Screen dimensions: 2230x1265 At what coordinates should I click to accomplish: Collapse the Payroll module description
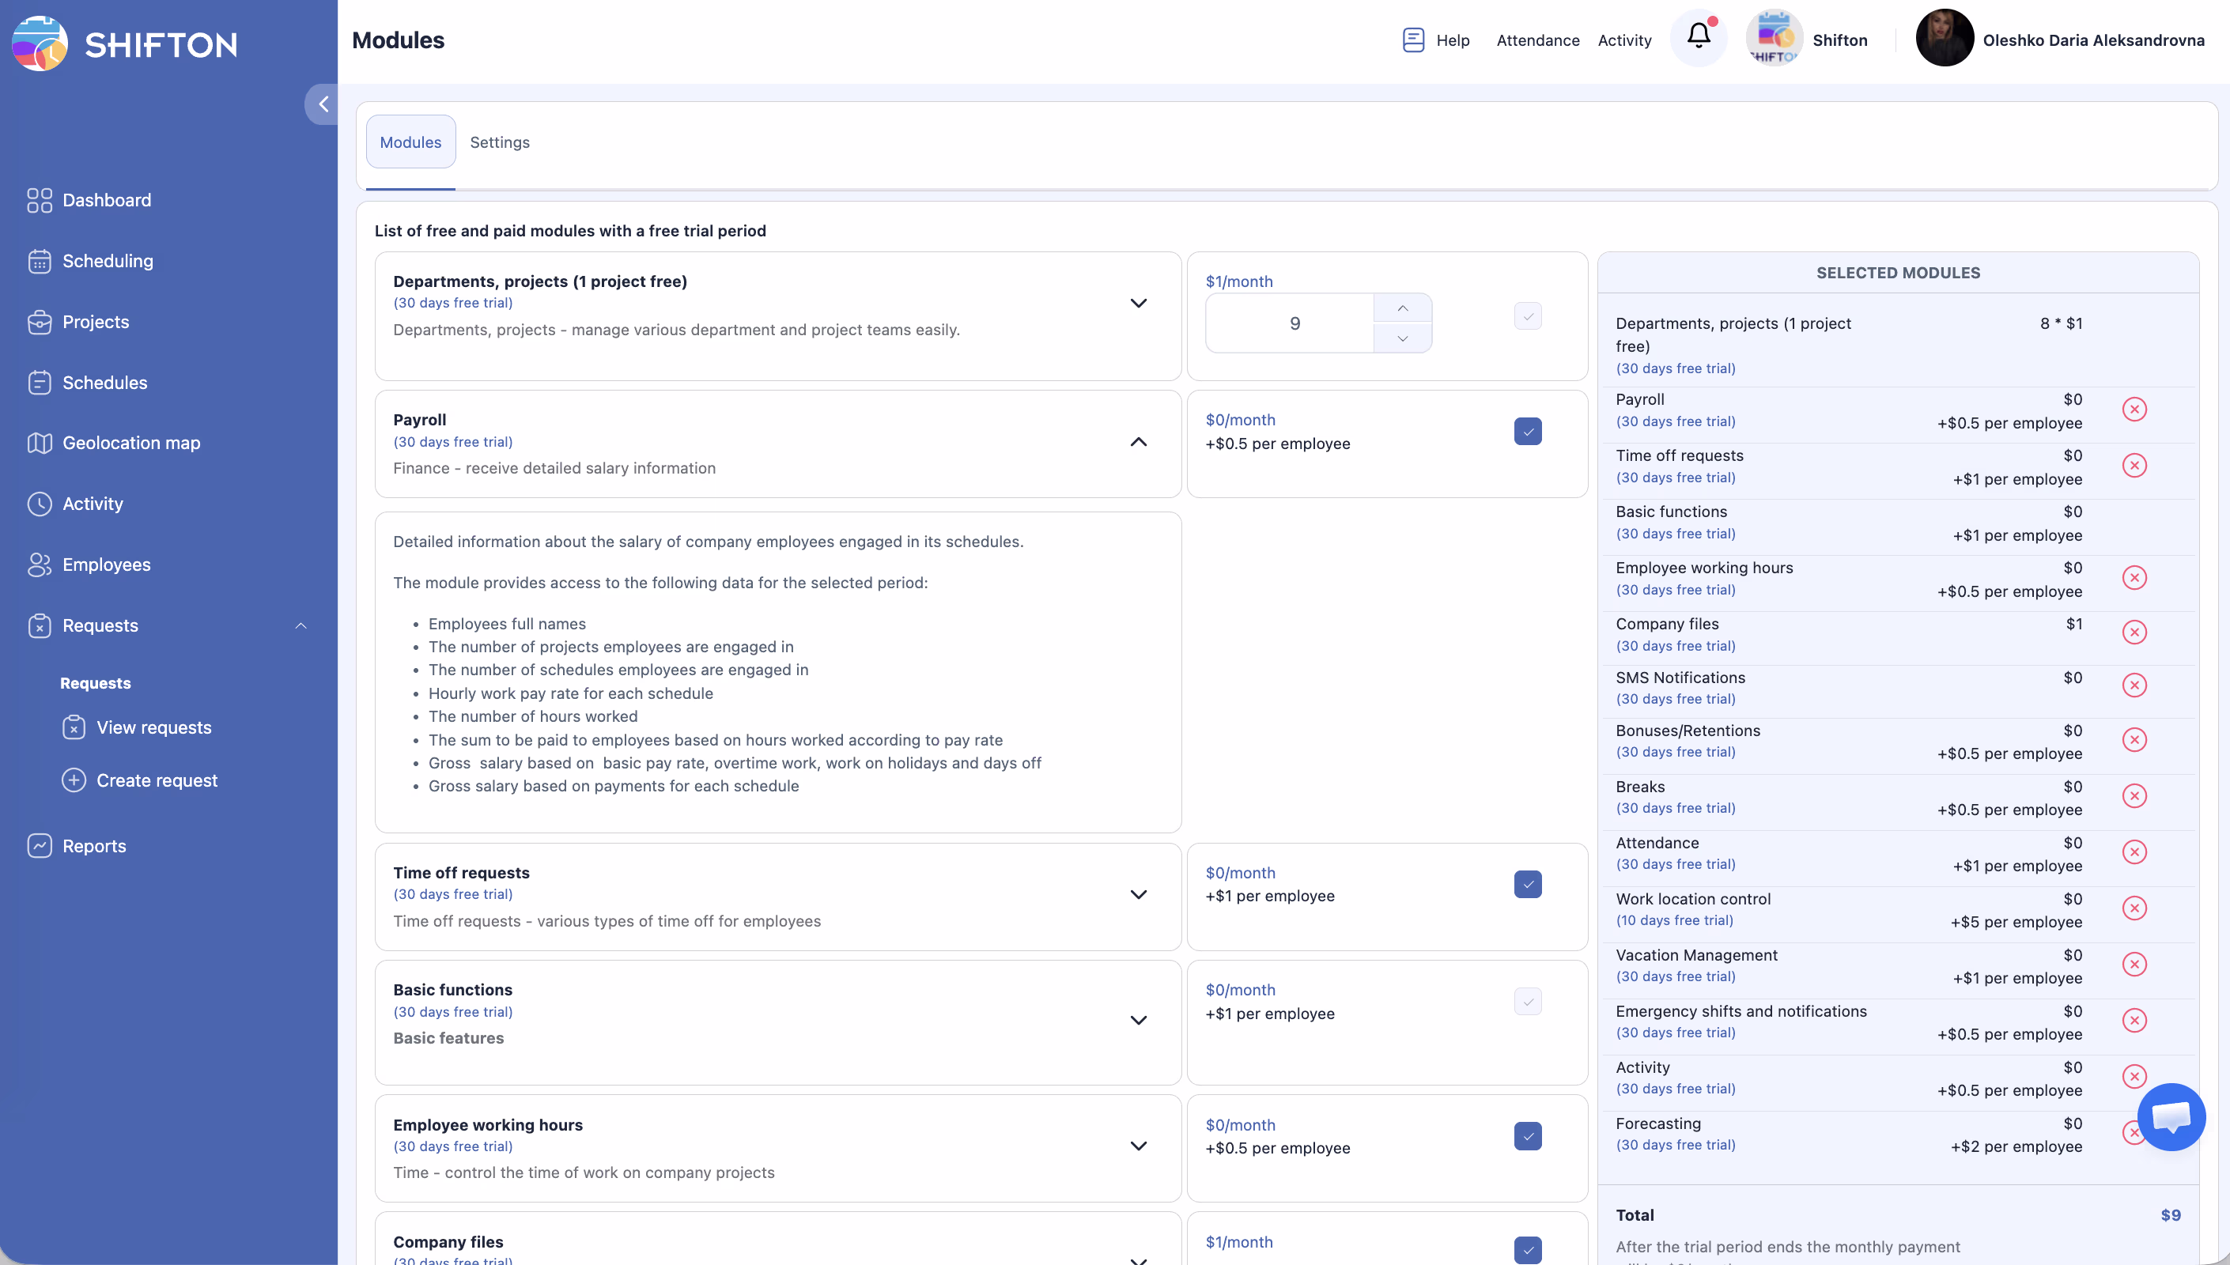tap(1138, 442)
